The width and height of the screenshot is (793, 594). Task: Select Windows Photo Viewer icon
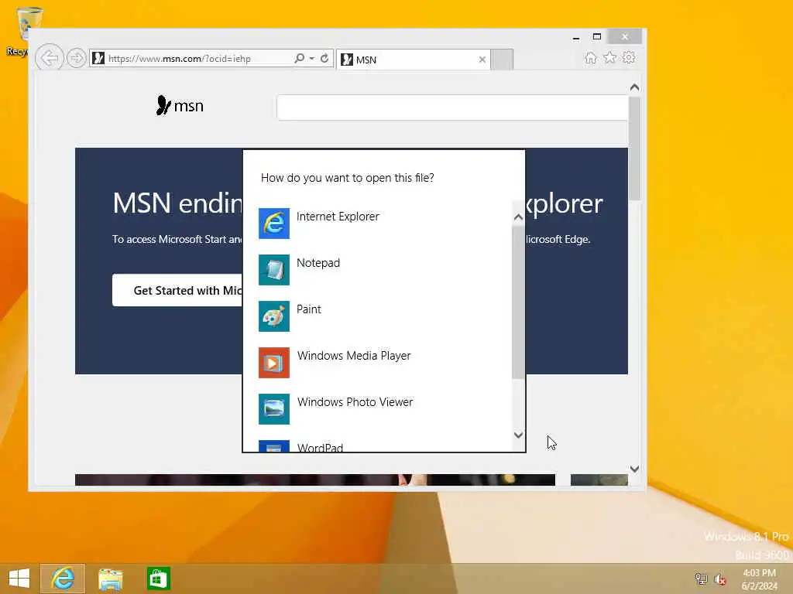(x=273, y=409)
